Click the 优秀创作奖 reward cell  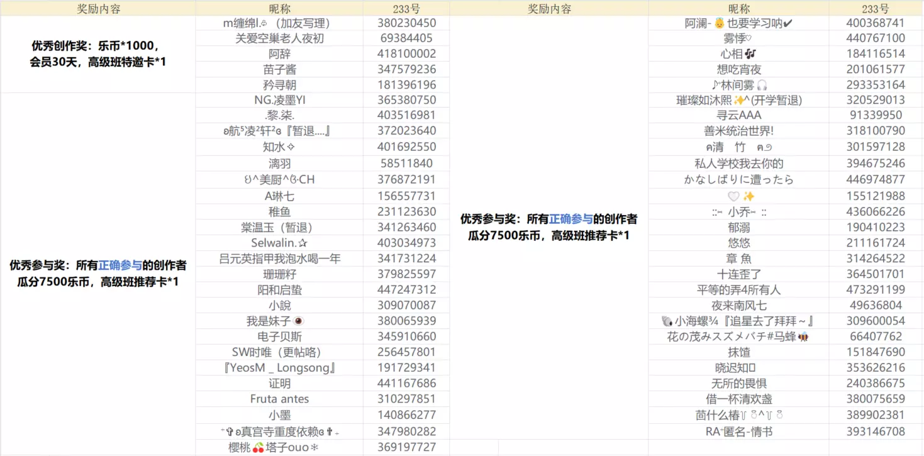pos(98,54)
